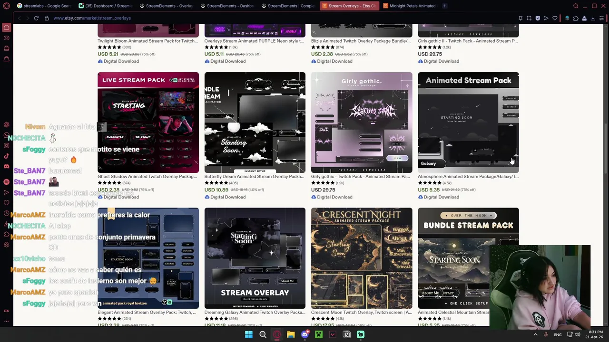Open the Windows Start button

249,334
